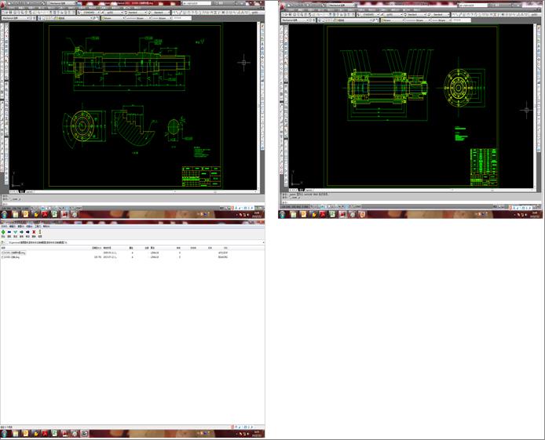Switch to the Layout1 tab in the right AutoCAD window
This screenshot has width=545, height=440.
coord(309,190)
